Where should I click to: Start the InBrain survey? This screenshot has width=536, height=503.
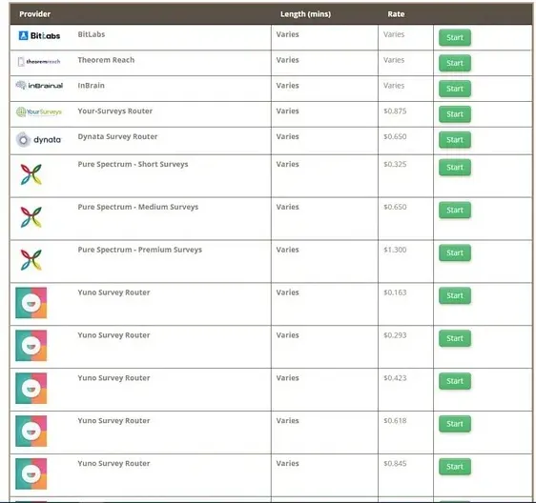(x=455, y=89)
